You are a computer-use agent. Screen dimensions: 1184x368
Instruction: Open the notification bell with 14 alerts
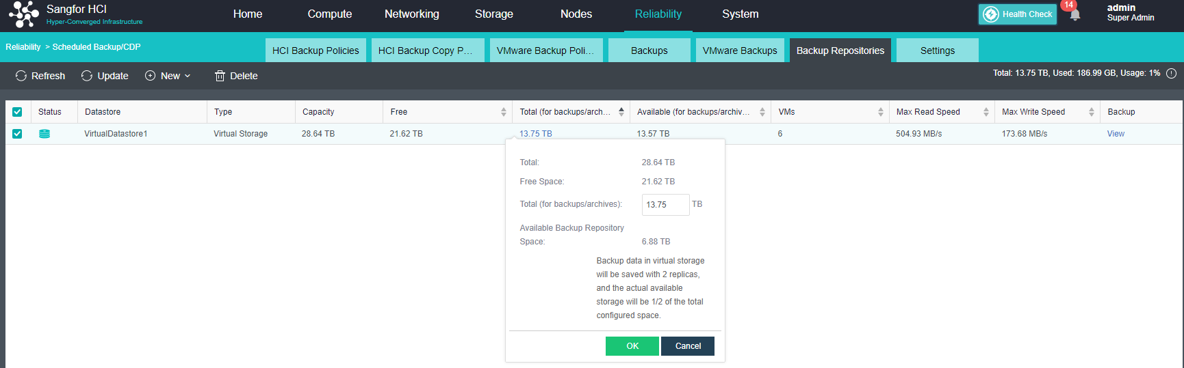click(x=1074, y=15)
